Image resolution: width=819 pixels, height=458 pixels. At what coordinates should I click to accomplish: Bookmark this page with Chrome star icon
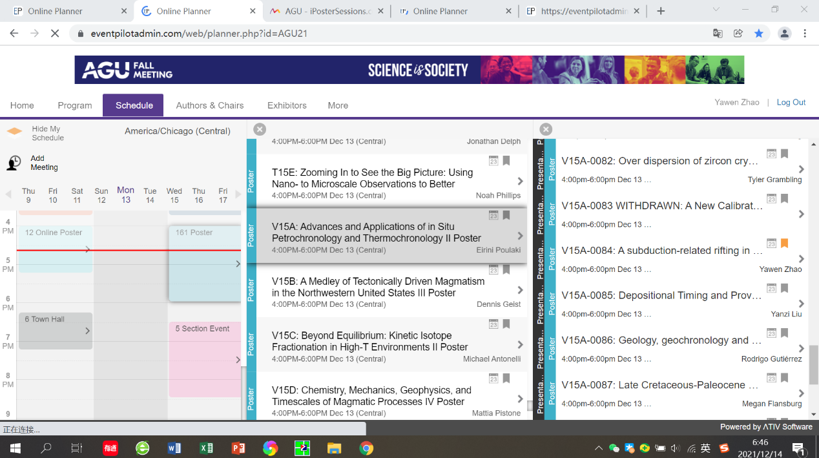tap(759, 34)
